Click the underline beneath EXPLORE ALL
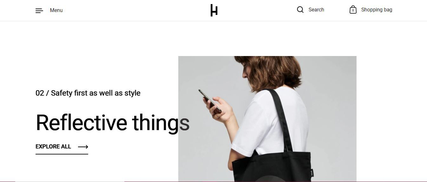 click(x=62, y=154)
